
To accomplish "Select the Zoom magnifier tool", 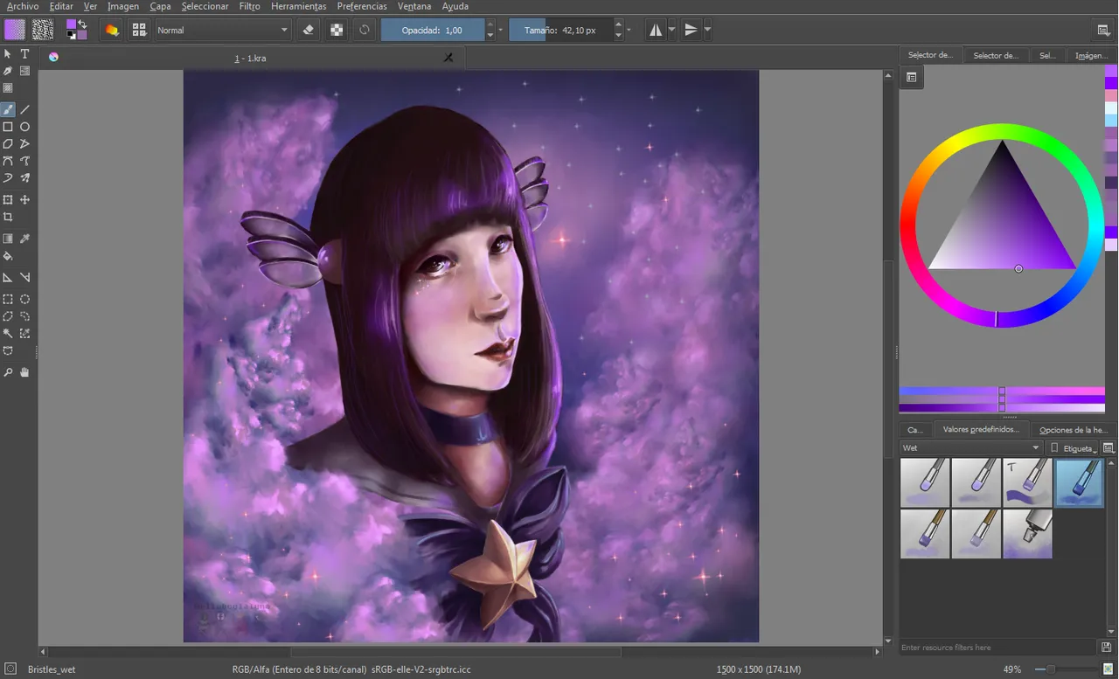I will click(x=8, y=373).
